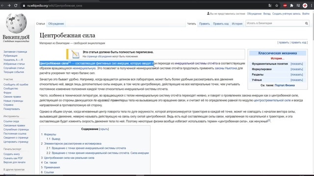
Task: Collapse contents with [скрыть] link
Action: (x=104, y=129)
